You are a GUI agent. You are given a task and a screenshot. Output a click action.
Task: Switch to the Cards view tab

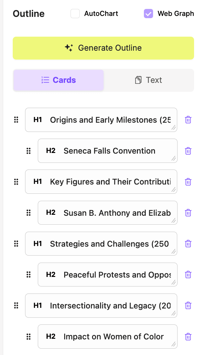tap(59, 80)
